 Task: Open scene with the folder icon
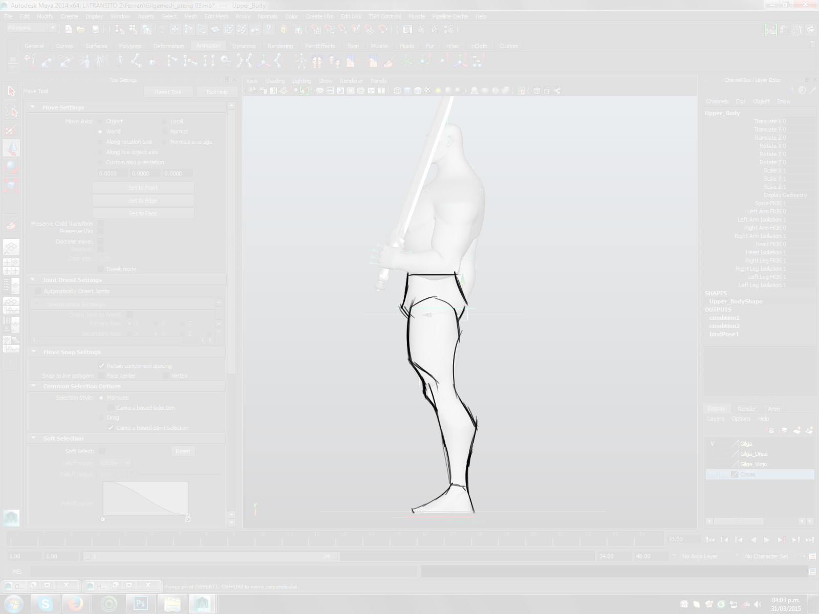81,29
